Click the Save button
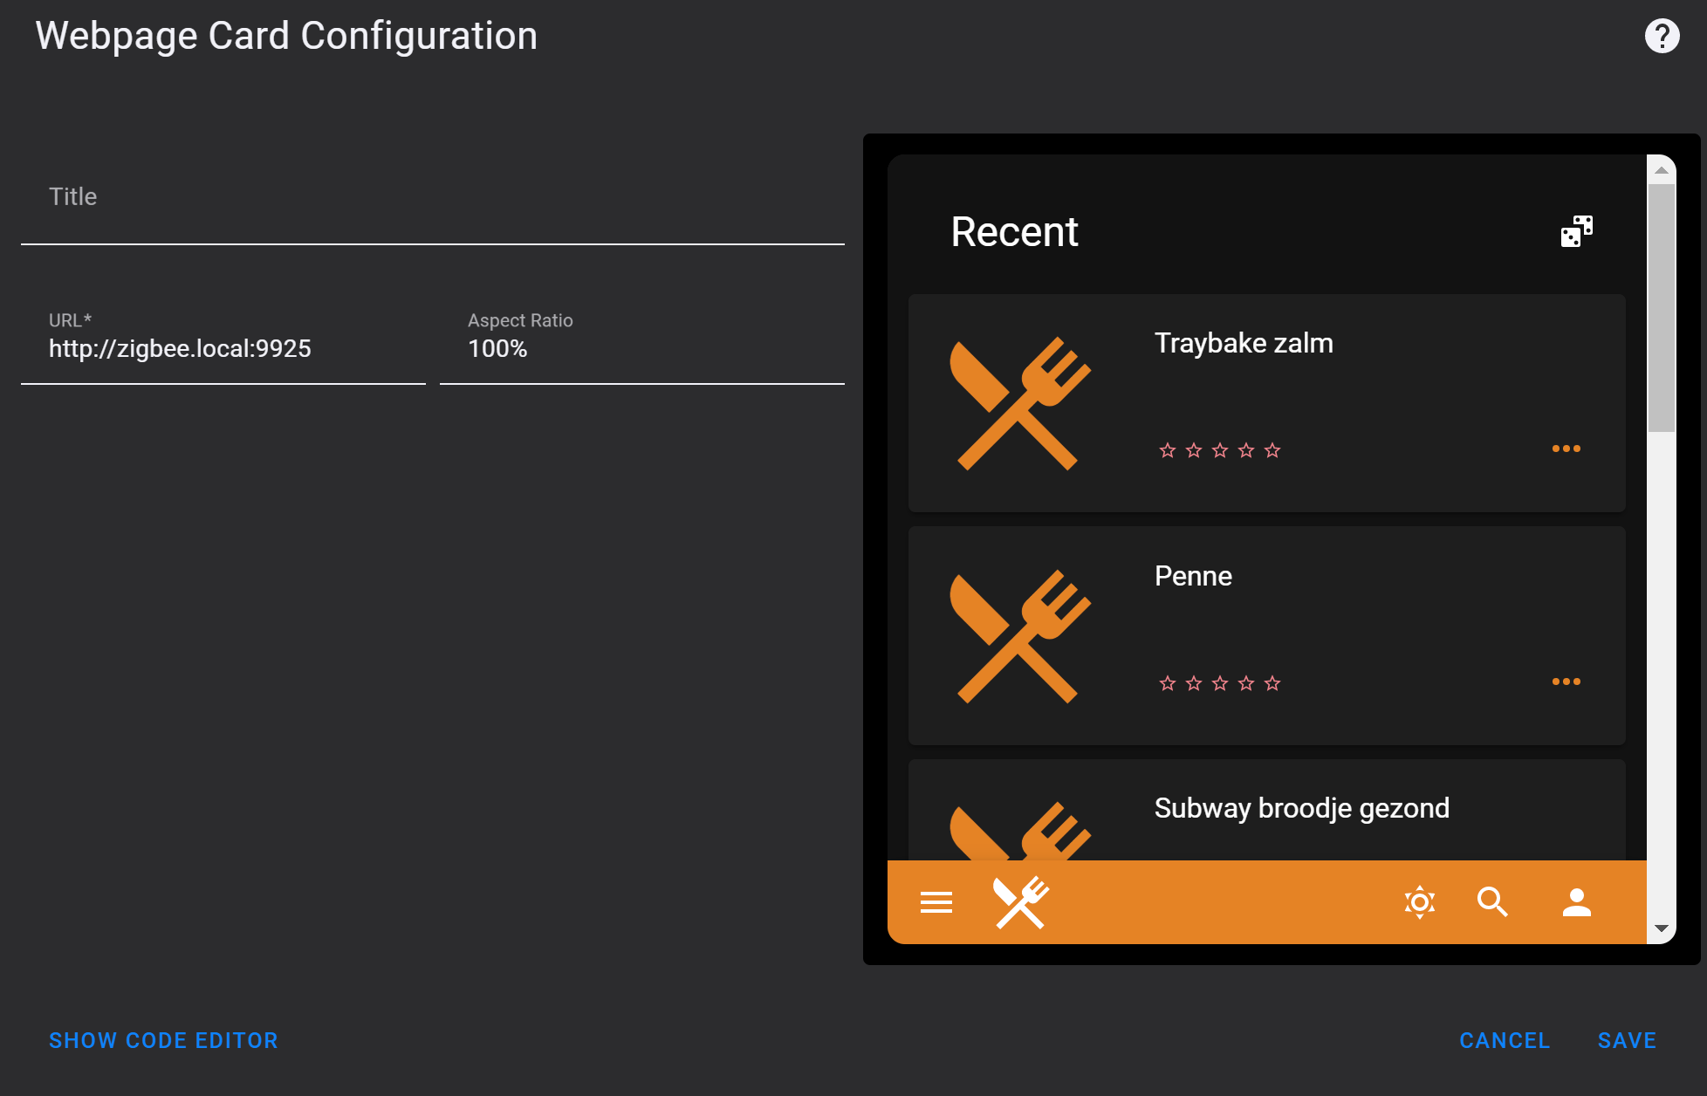This screenshot has width=1707, height=1096. point(1627,1040)
